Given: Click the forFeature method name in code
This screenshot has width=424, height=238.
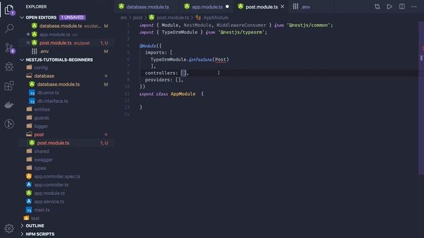Looking at the screenshot, I should coord(200,59).
